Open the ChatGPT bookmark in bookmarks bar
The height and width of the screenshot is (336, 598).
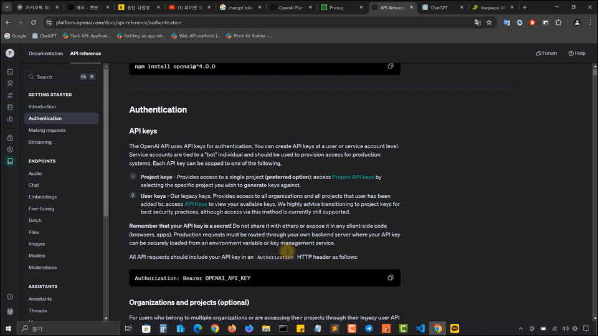(x=44, y=36)
